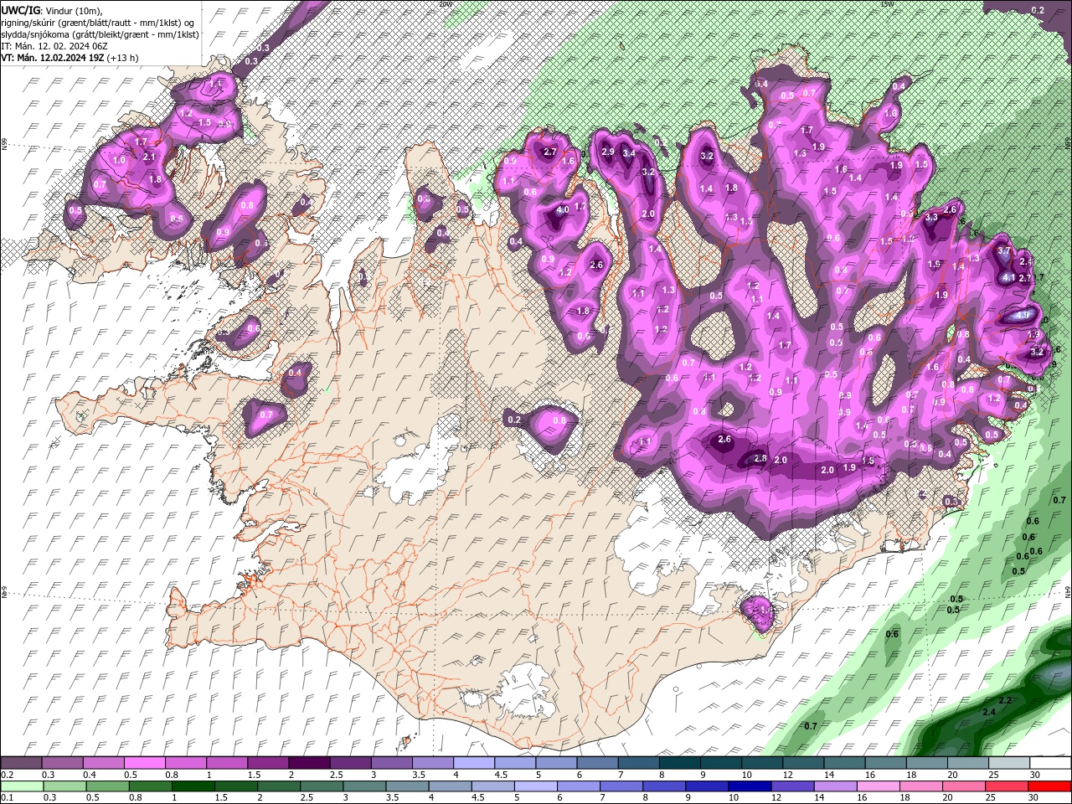Select the darkest purple 2–2.5 swatch, top legend row
The height and width of the screenshot is (804, 1072).
coord(309,764)
